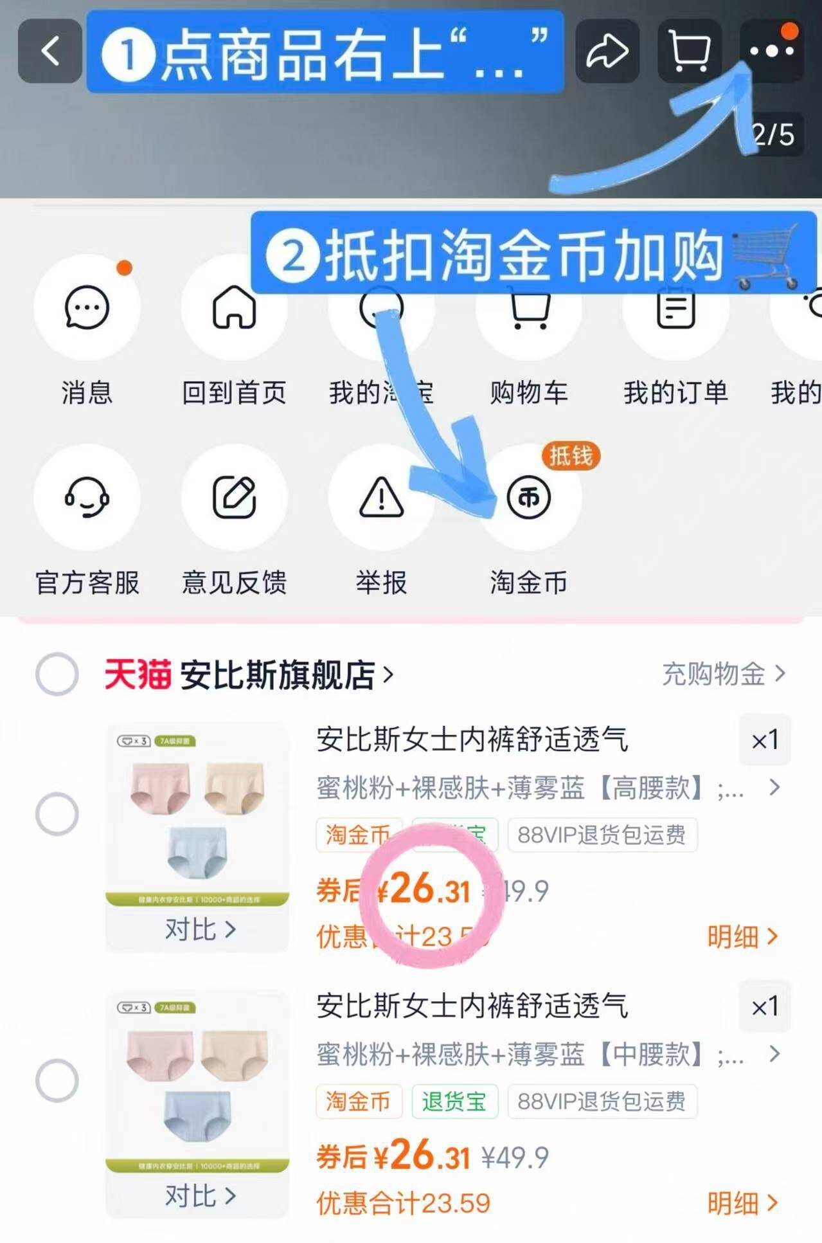Select the 中腰款 underwear item checkbox

57,1080
